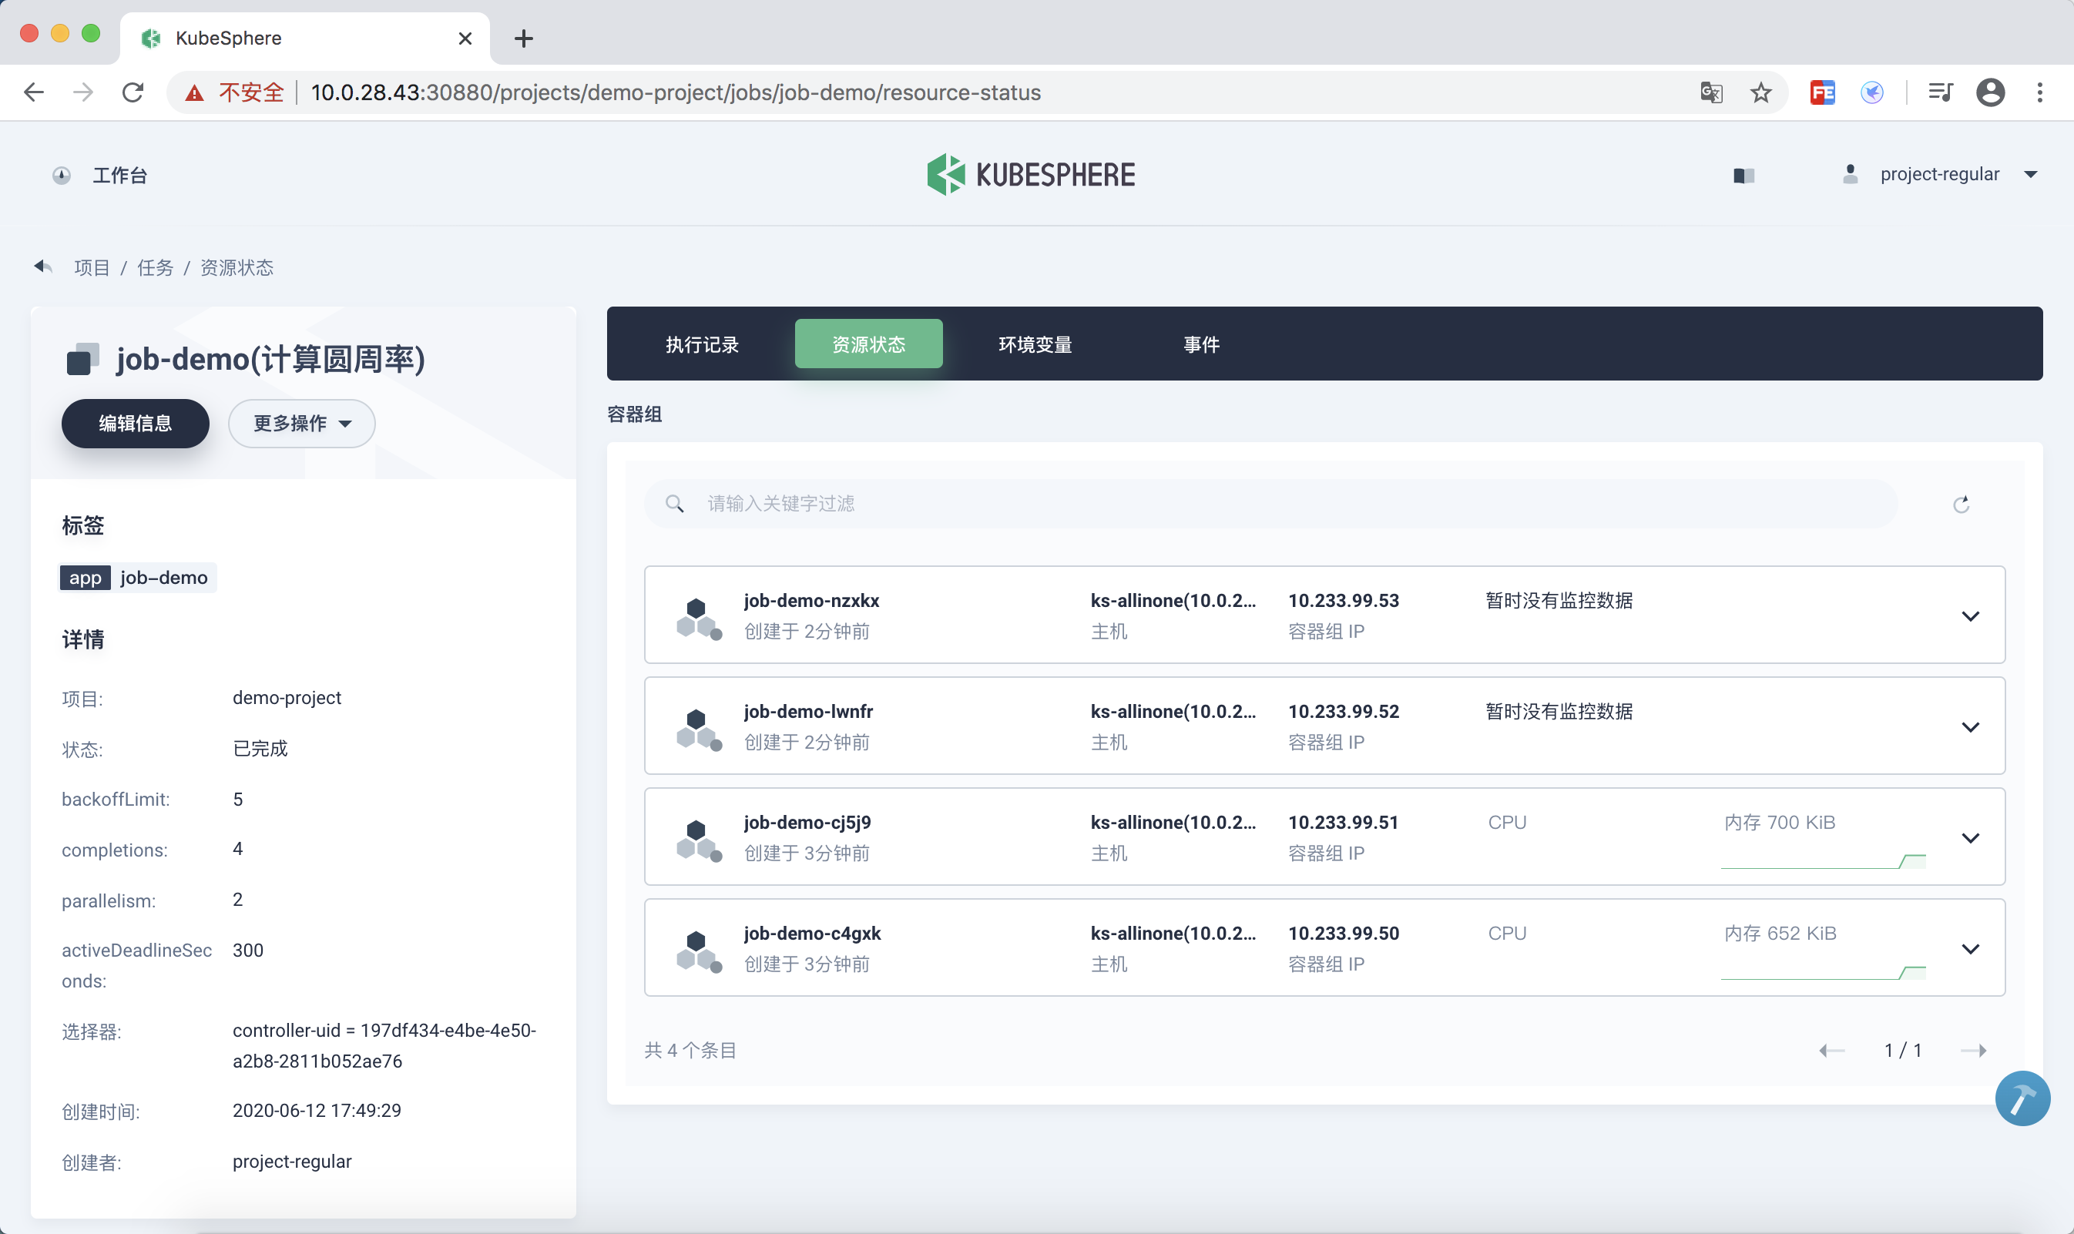Click the 编辑信息 button

[x=135, y=423]
